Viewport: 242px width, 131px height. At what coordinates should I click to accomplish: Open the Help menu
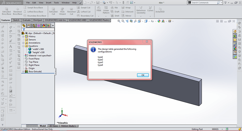(x=74, y=3)
